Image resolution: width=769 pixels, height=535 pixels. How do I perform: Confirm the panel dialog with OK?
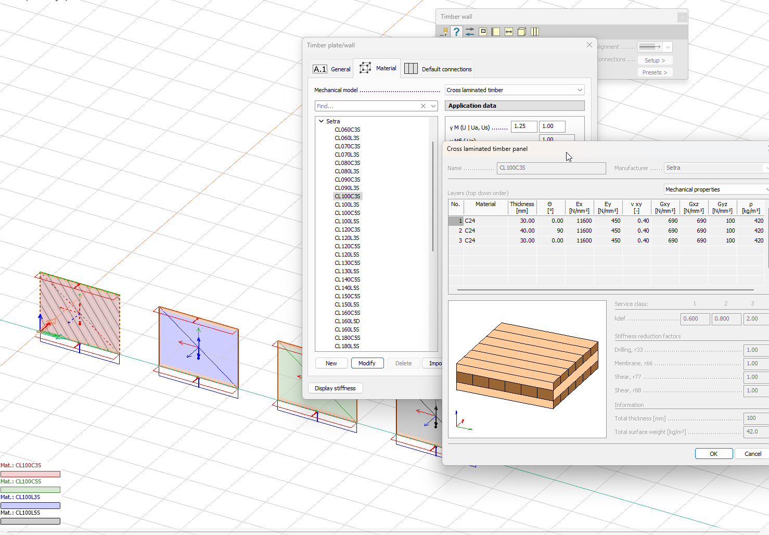point(713,454)
